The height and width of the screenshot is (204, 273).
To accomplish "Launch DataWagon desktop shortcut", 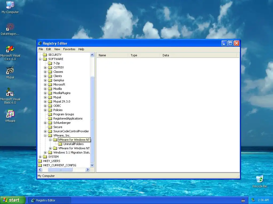I will 10,29.
